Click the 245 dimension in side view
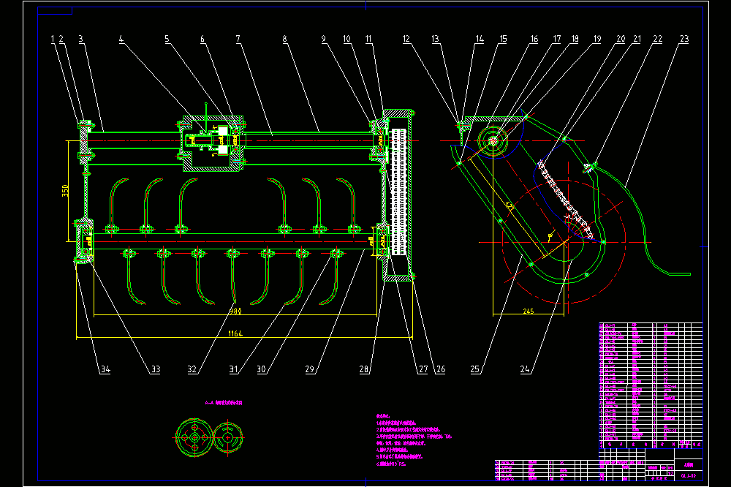Image resolution: width=731 pixels, height=487 pixels. click(x=529, y=312)
